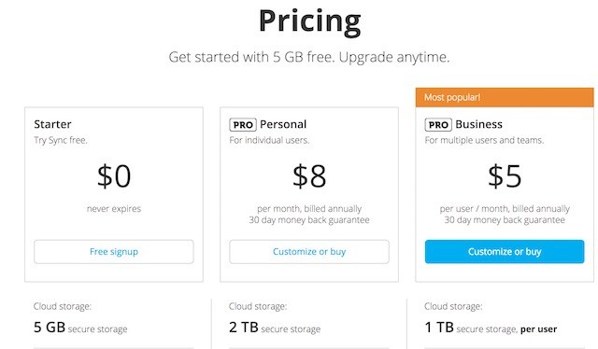
Task: Click the 2 TB secure storage text
Action: pos(275,328)
